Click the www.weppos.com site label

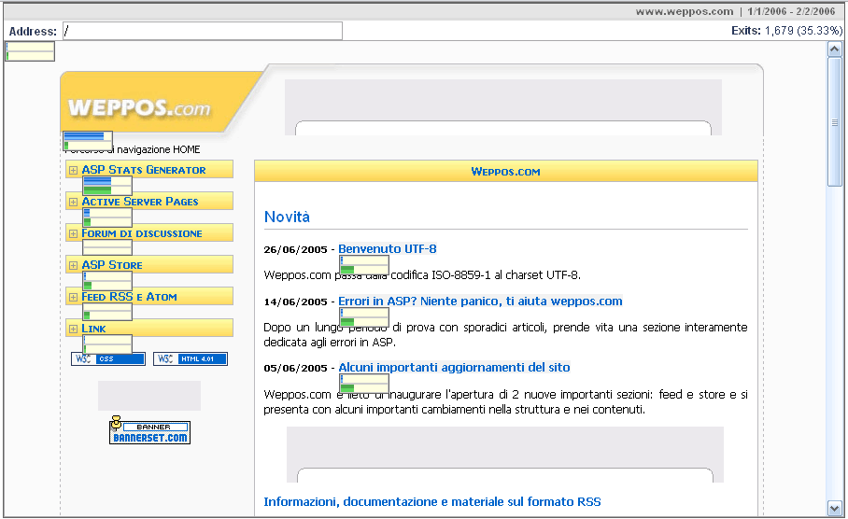point(685,11)
